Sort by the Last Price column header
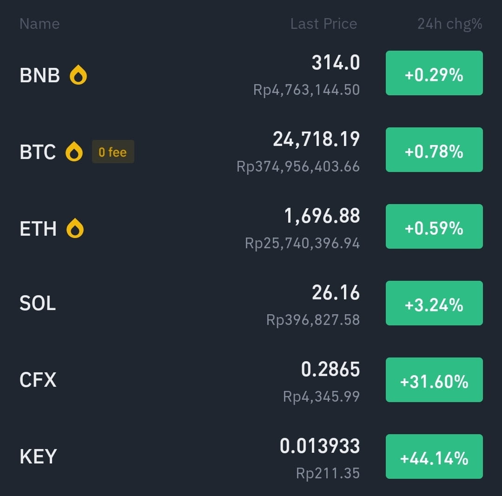This screenshot has width=502, height=496. click(x=324, y=24)
